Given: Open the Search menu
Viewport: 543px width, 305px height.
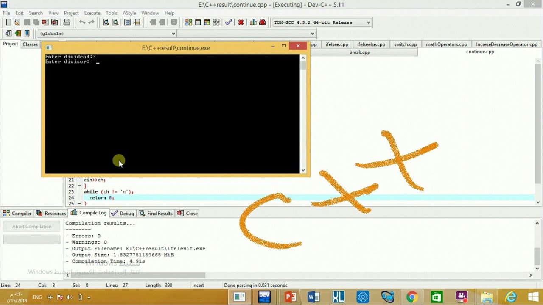Looking at the screenshot, I should tap(36, 13).
